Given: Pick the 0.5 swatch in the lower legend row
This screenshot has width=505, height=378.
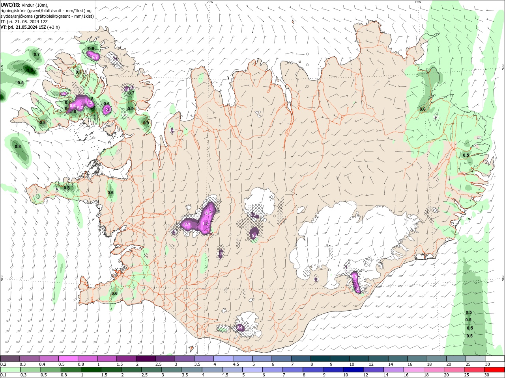Looking at the screenshot, I should coord(51,370).
